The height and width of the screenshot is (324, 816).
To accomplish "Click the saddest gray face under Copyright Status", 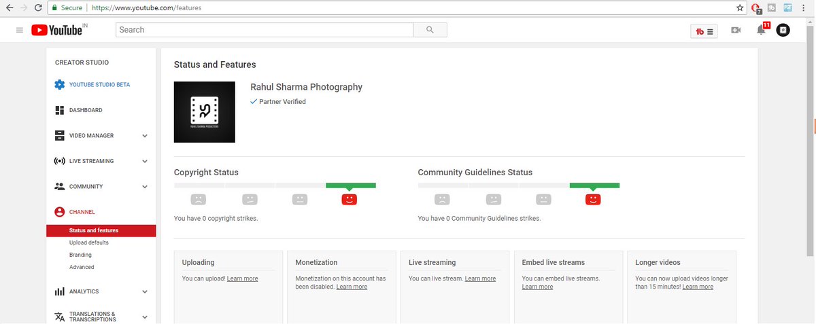I will (x=198, y=200).
